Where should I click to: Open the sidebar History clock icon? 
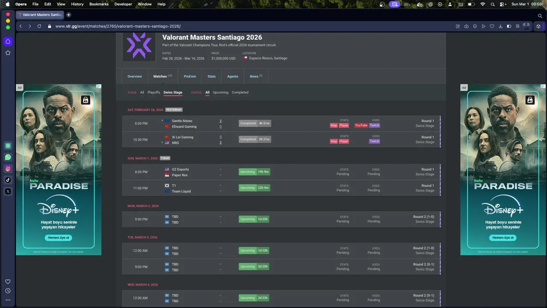tap(8, 291)
